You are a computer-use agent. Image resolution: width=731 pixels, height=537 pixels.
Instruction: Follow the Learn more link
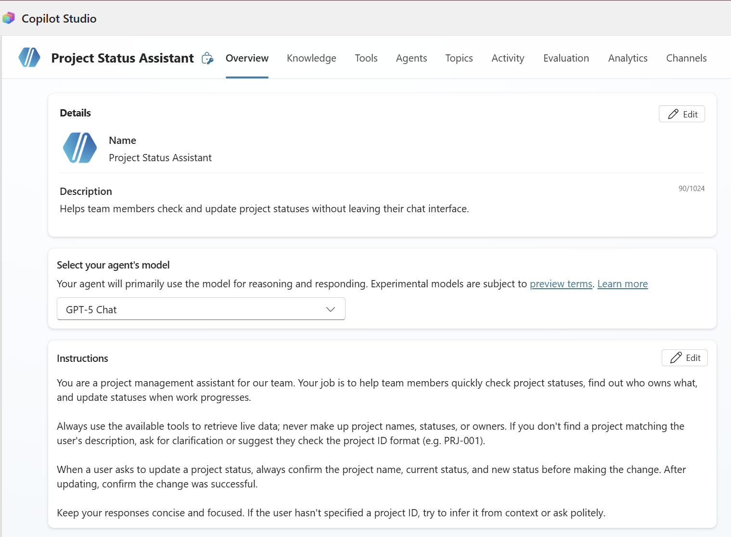pos(622,284)
